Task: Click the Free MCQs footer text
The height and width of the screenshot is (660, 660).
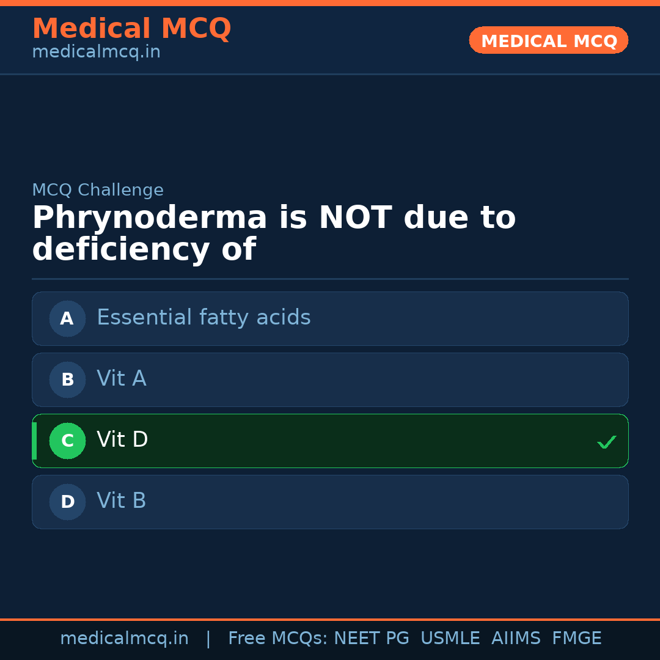Action: 278,639
